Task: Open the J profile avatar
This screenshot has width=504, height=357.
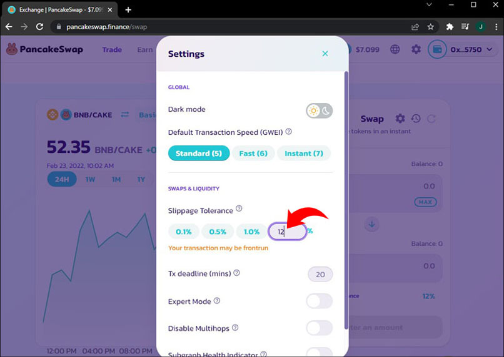Action: point(481,27)
